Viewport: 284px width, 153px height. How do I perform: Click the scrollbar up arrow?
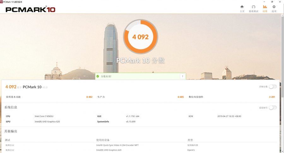tap(282, 15)
